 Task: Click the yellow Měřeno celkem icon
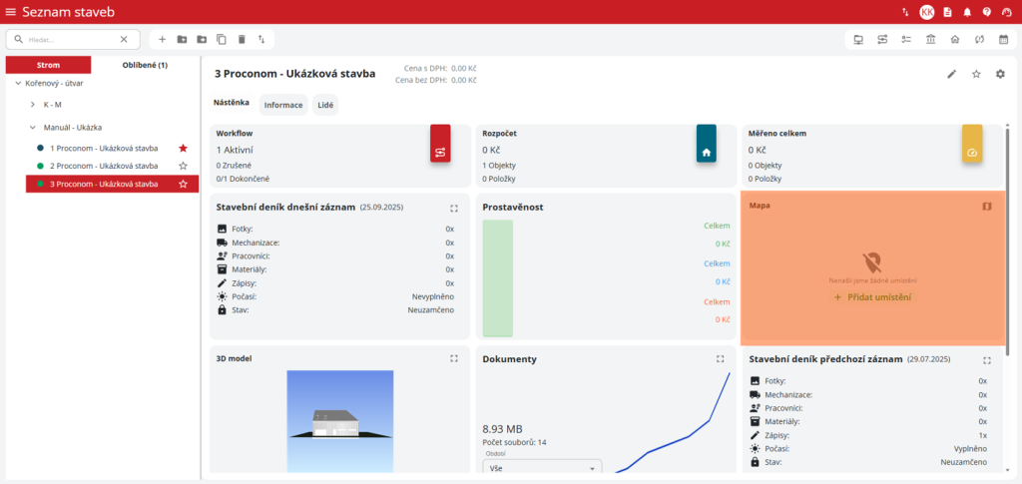(971, 152)
